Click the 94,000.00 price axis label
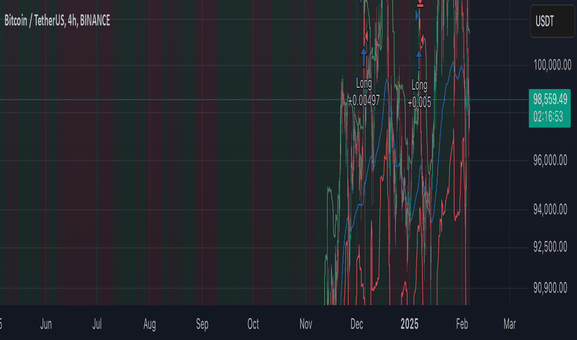Image resolution: width=577 pixels, height=340 pixels. pos(550,210)
